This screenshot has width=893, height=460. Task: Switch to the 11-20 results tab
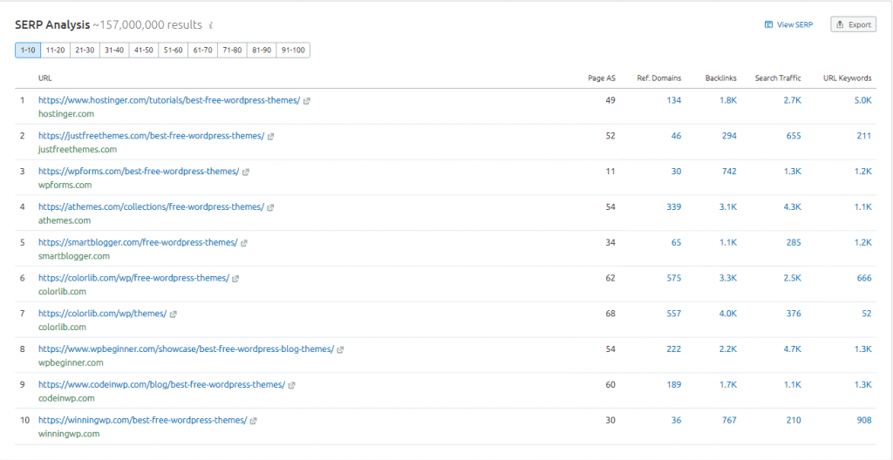pyautogui.click(x=55, y=51)
